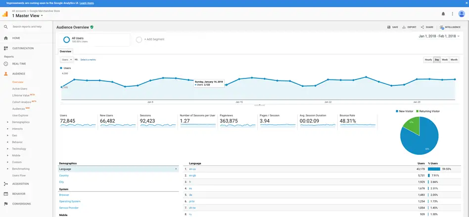Open the Intelligence panel icon
The height and width of the screenshot is (217, 469).
(442, 27)
